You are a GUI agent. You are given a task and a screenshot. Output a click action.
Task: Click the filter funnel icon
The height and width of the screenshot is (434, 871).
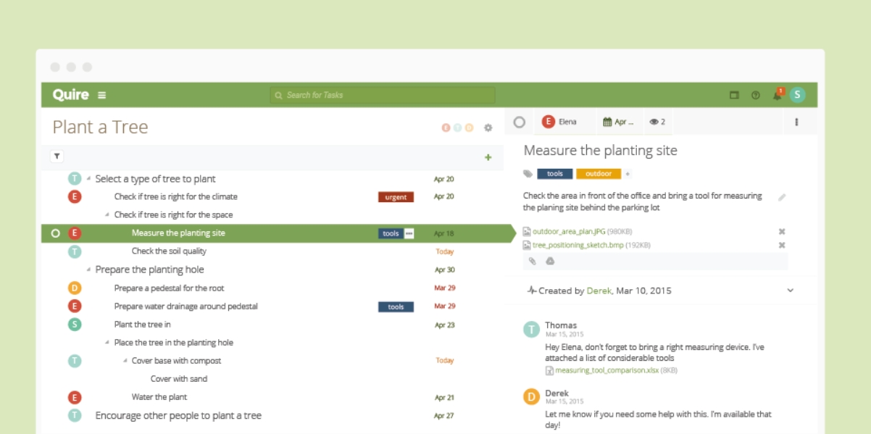[57, 156]
